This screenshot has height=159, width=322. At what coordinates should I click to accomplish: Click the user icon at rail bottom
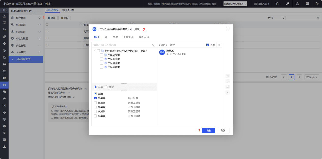4,147
